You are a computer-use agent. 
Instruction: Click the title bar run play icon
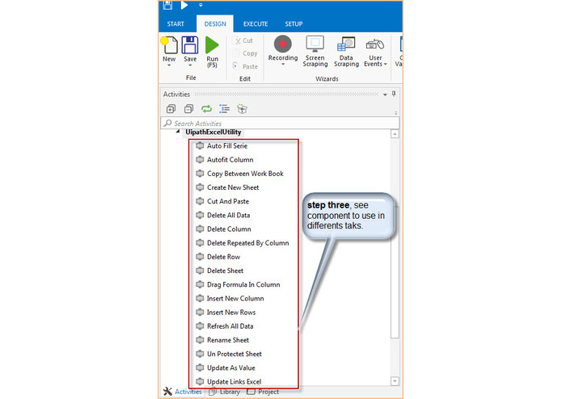coord(184,5)
